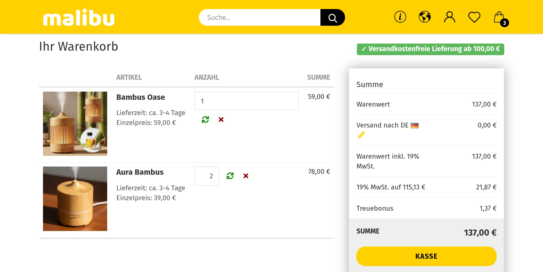
Task: Edit shipping country with pencil icon
Action: click(x=361, y=135)
